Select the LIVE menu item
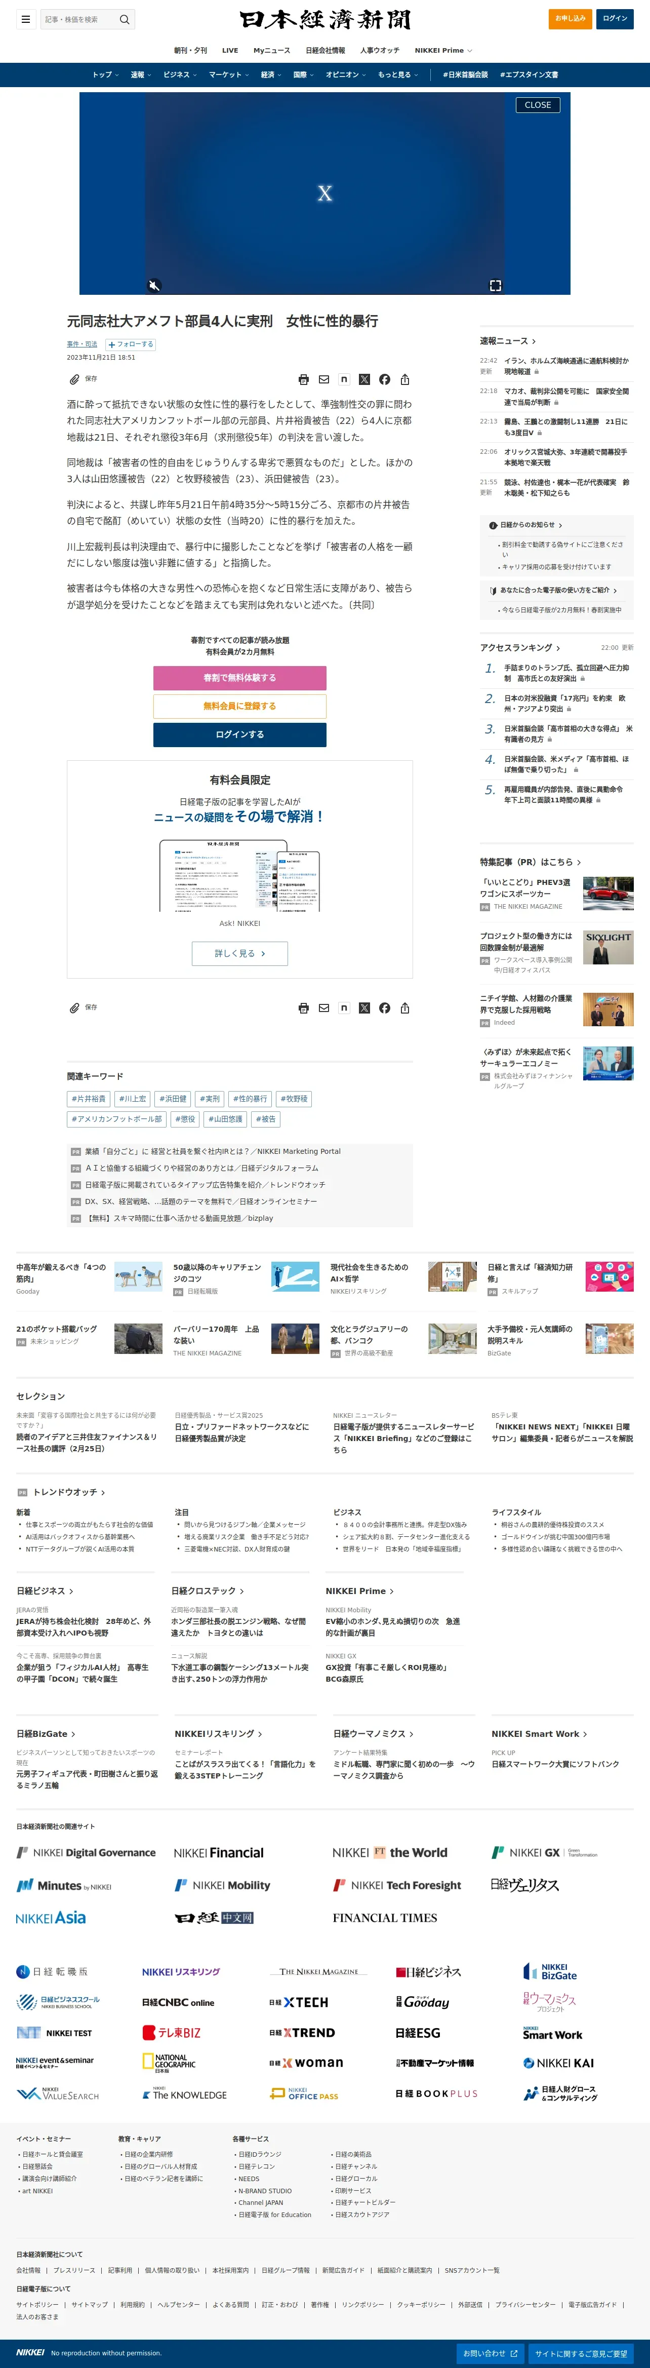650x2368 pixels. [x=229, y=51]
